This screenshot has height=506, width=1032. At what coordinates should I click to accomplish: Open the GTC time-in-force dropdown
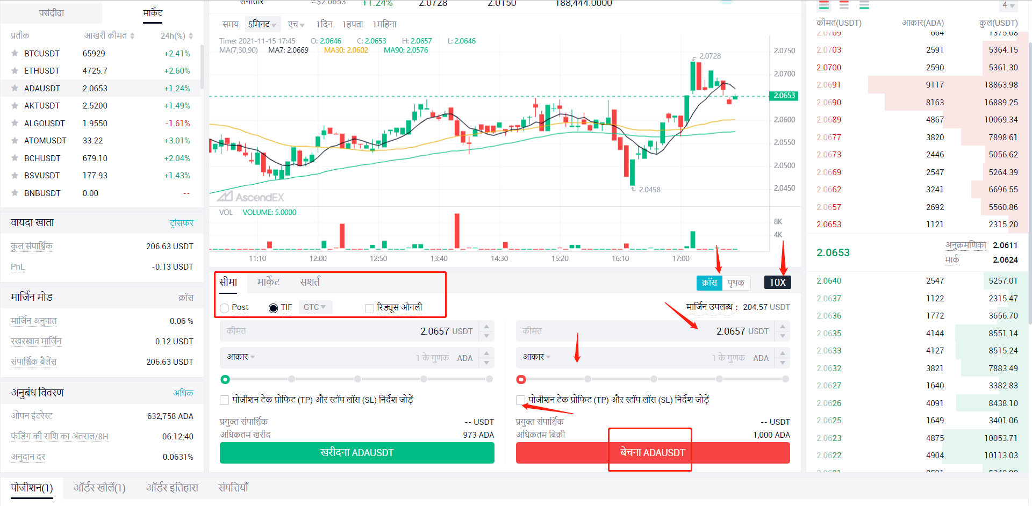[315, 307]
